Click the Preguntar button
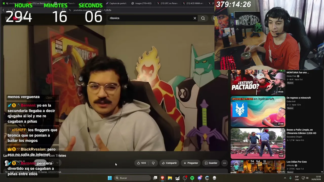The height and width of the screenshot is (182, 324). (191, 163)
